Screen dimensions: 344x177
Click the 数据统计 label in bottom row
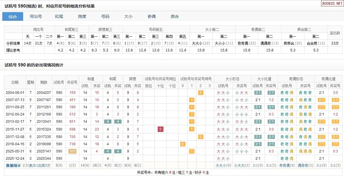pyautogui.click(x=14, y=165)
